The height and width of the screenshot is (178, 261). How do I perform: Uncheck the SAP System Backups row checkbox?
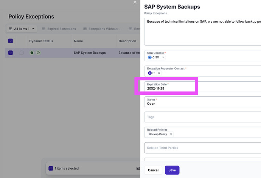point(11,53)
